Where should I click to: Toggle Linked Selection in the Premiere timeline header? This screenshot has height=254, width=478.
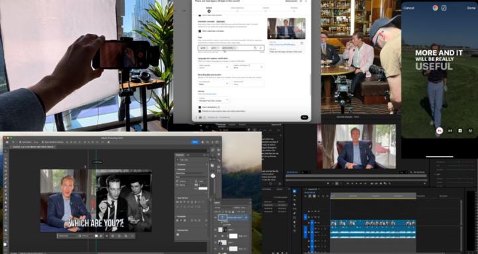click(313, 196)
